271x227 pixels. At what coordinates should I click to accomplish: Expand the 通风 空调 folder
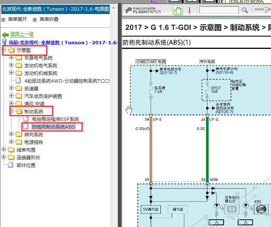(11, 103)
